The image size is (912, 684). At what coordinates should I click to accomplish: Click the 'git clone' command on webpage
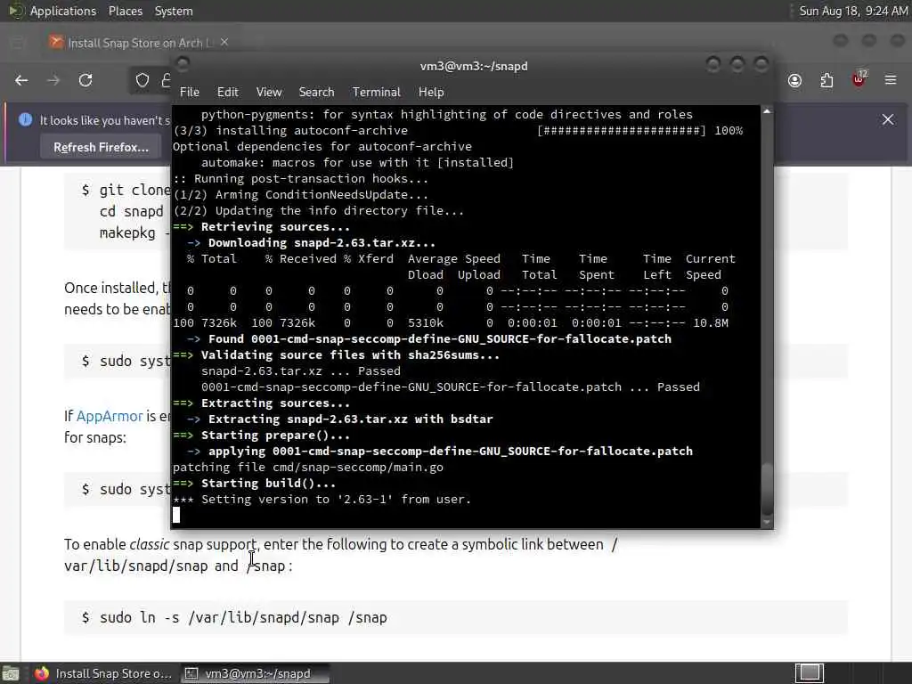point(134,191)
